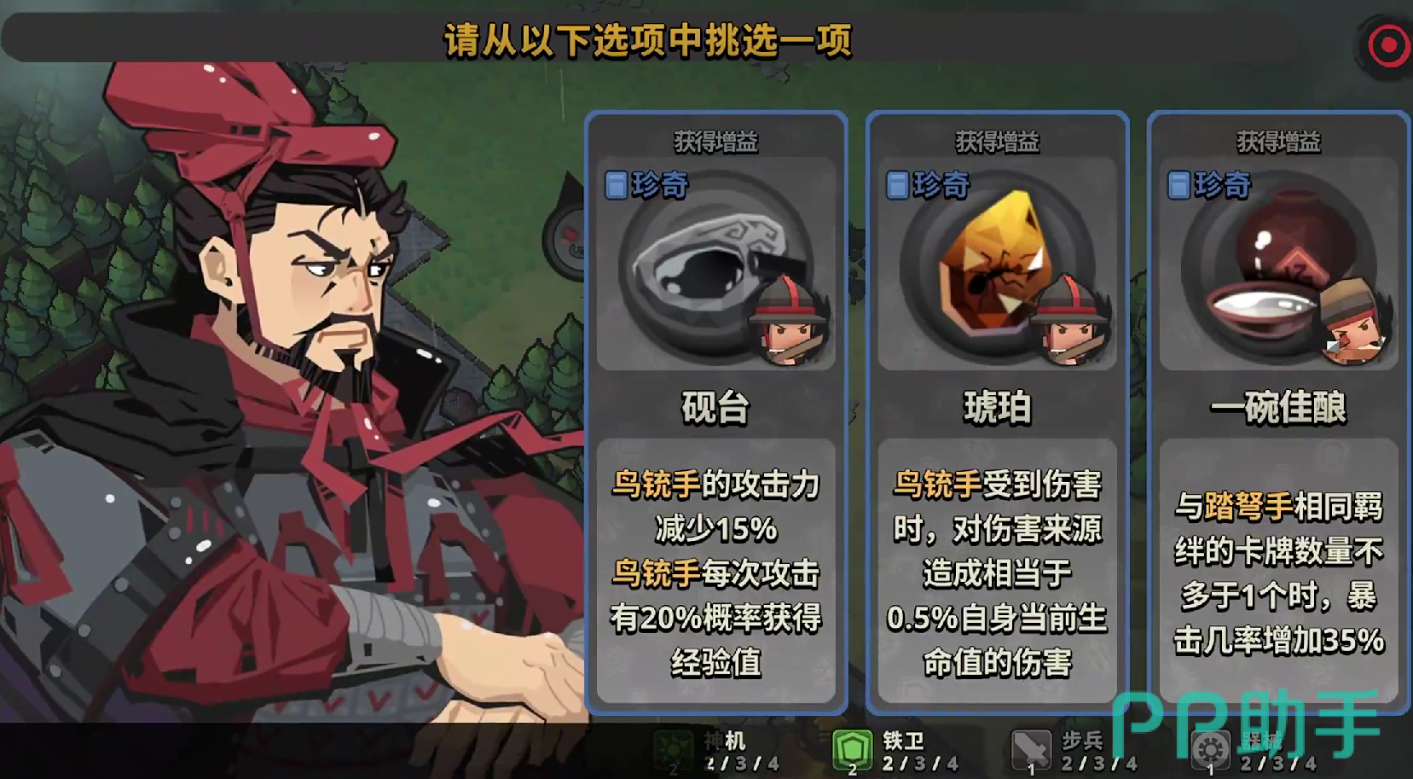
Task: Click the 神机 bond icon
Action: coord(674,751)
